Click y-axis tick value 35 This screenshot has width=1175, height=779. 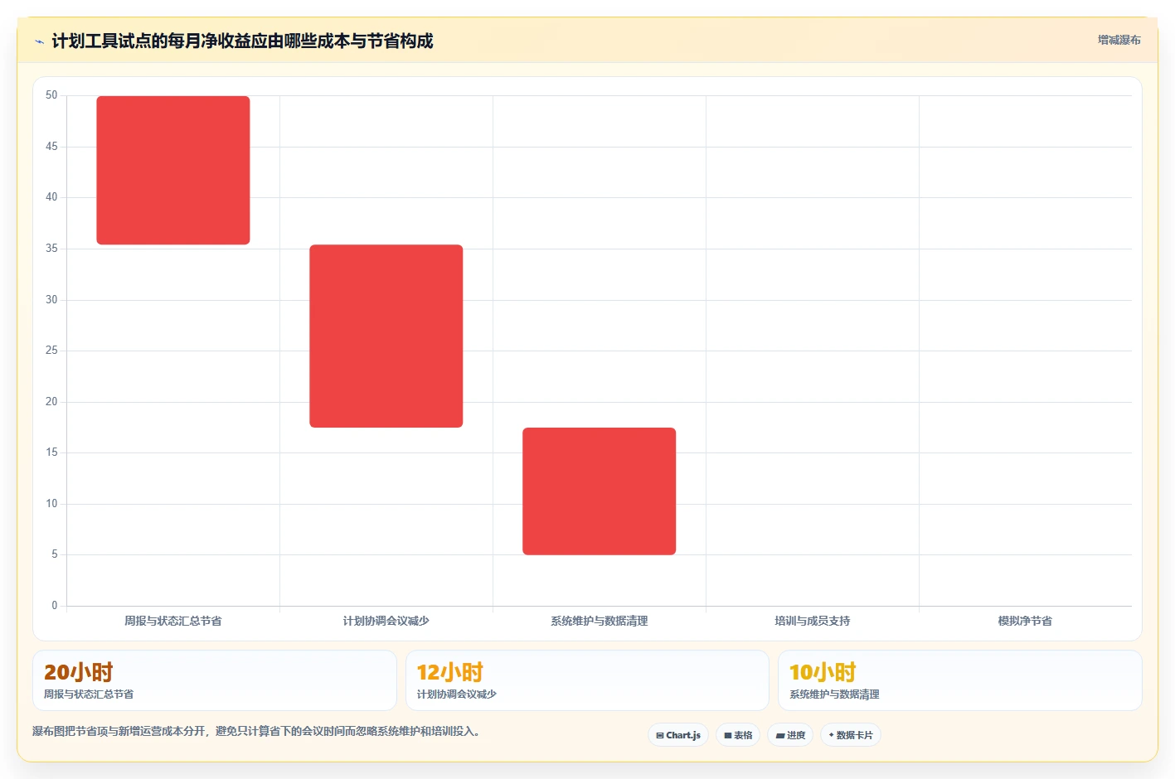point(51,249)
